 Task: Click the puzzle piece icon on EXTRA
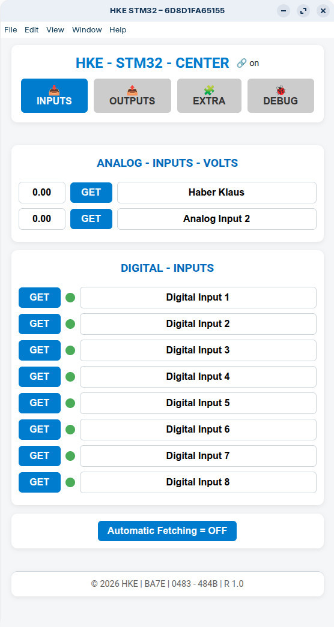tap(209, 91)
